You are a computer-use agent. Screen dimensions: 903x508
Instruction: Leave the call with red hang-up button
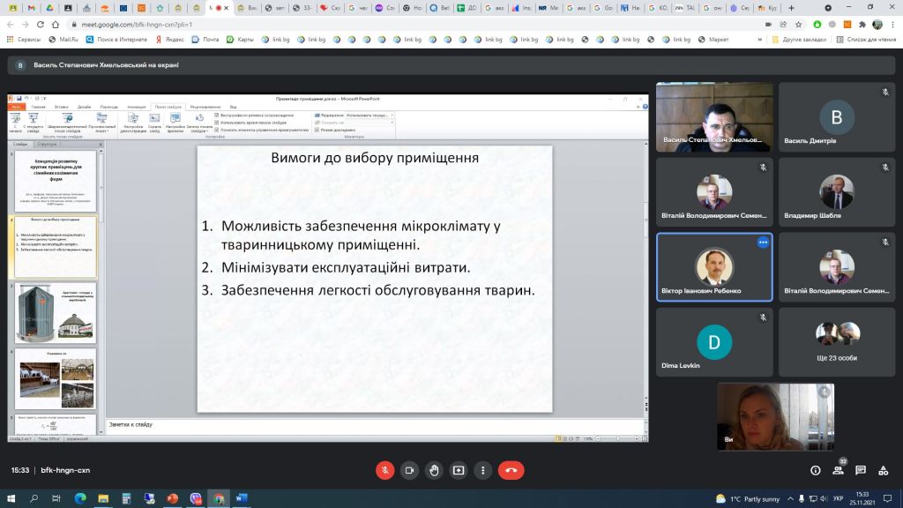pyautogui.click(x=511, y=471)
